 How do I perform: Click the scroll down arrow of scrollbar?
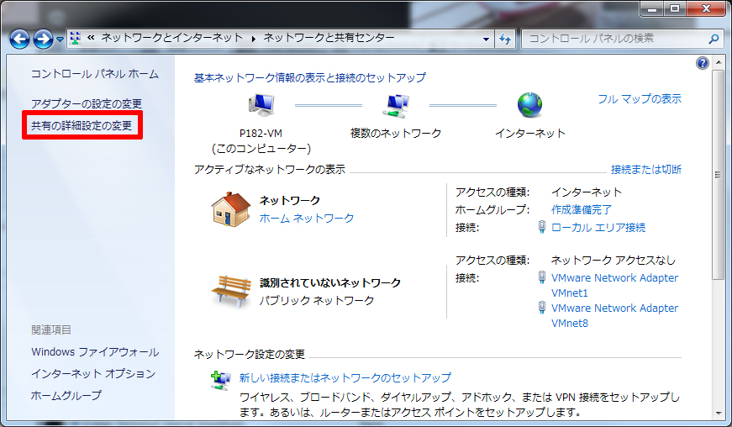(718, 413)
